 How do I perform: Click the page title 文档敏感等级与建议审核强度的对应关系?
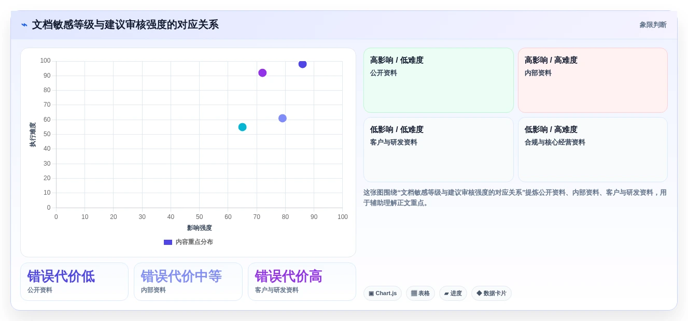point(125,25)
